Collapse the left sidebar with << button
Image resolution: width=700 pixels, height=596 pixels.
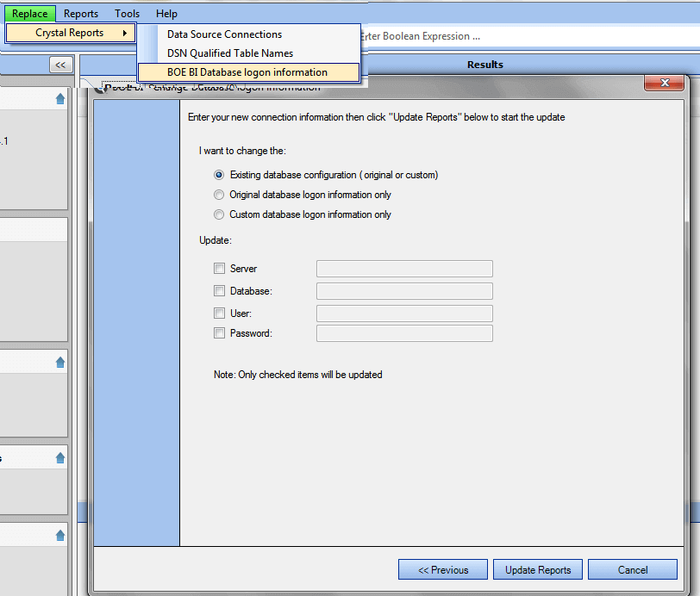[60, 65]
